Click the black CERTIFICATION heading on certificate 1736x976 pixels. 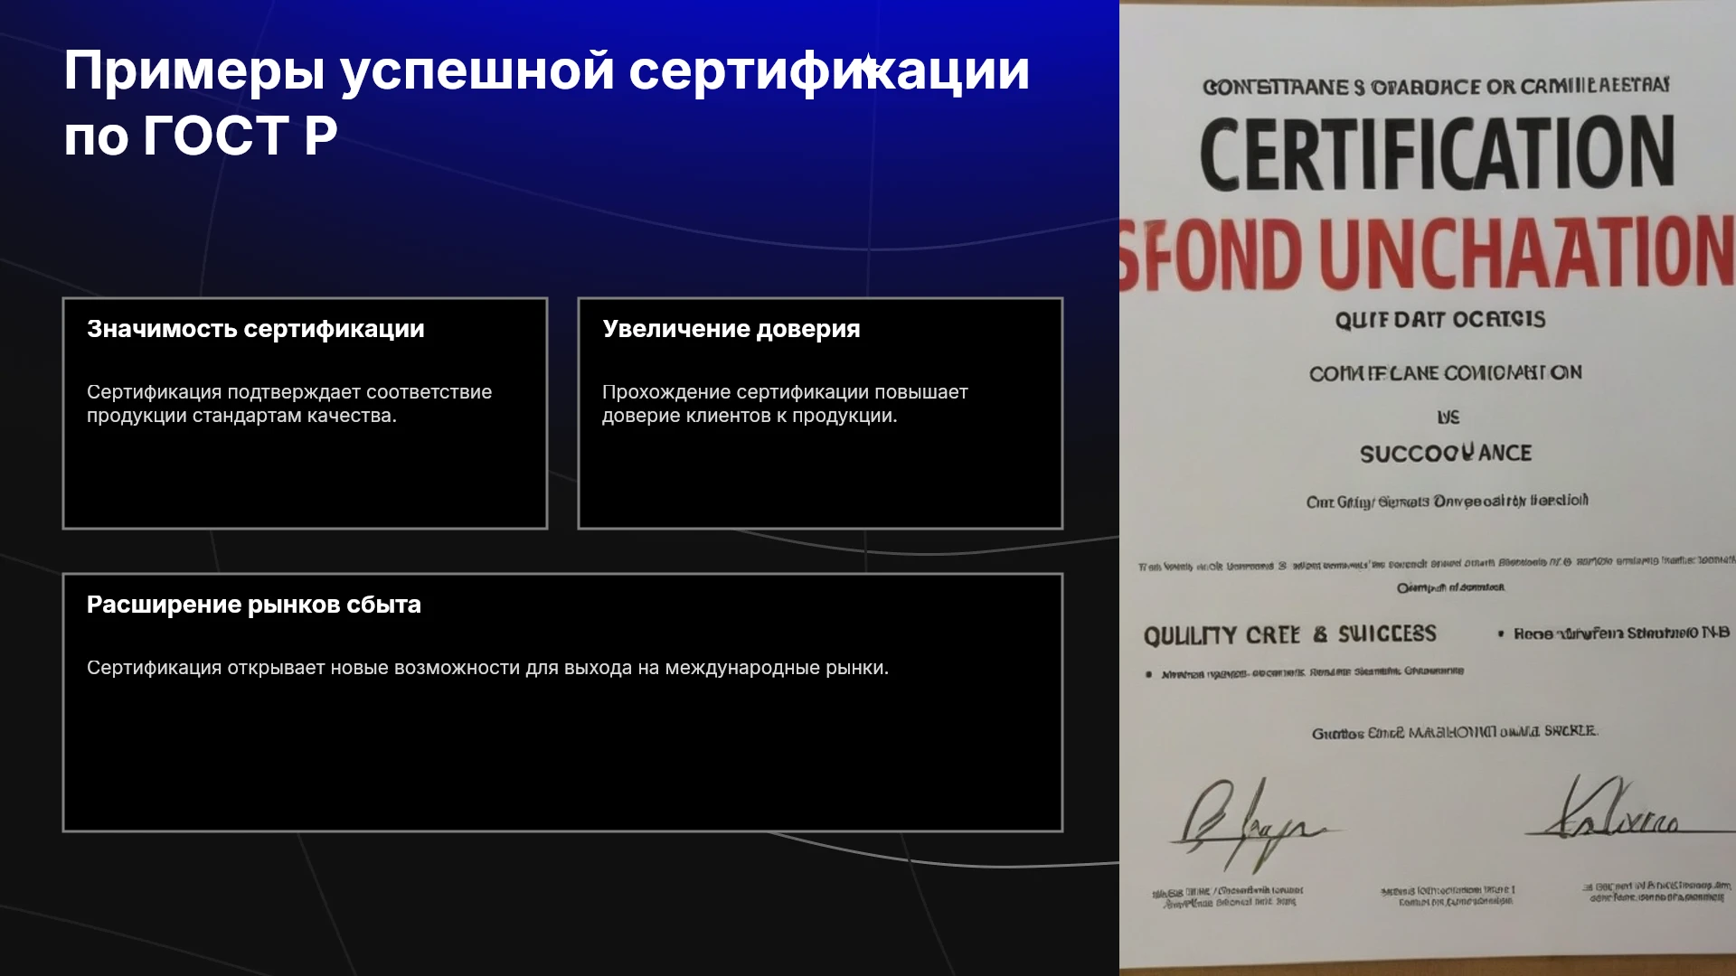pyautogui.click(x=1438, y=153)
